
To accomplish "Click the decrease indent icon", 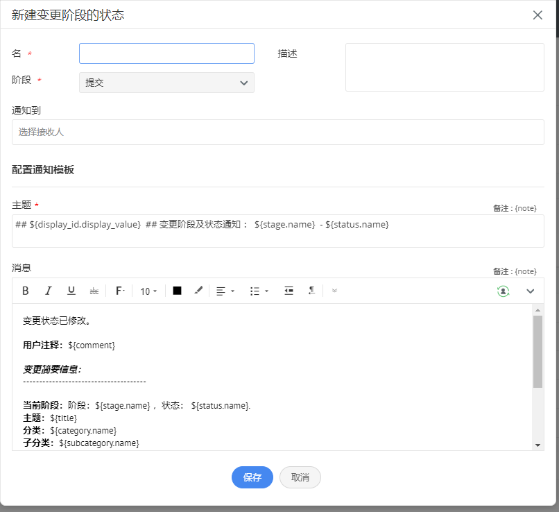I will point(289,291).
